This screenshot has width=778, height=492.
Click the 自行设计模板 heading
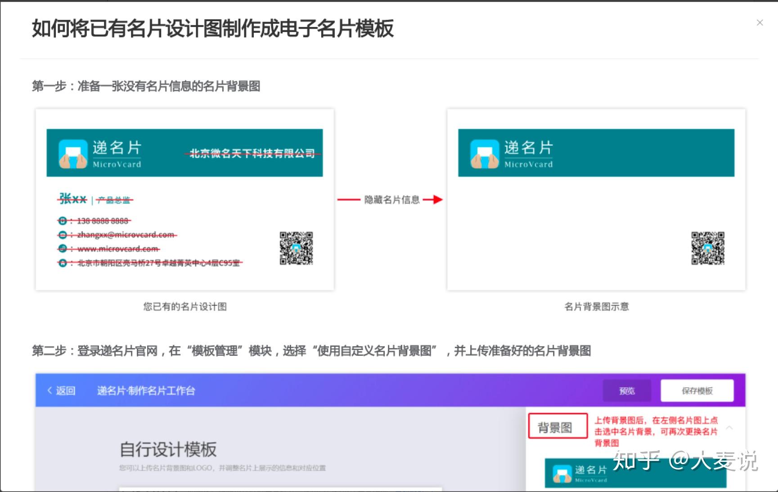tap(168, 449)
